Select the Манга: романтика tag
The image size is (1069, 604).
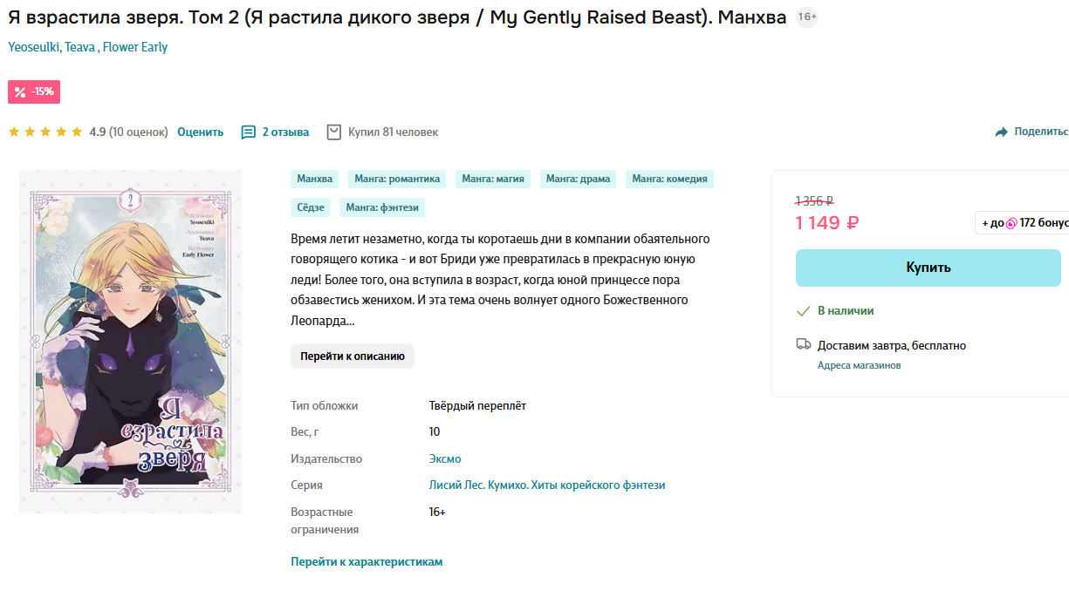coord(397,179)
